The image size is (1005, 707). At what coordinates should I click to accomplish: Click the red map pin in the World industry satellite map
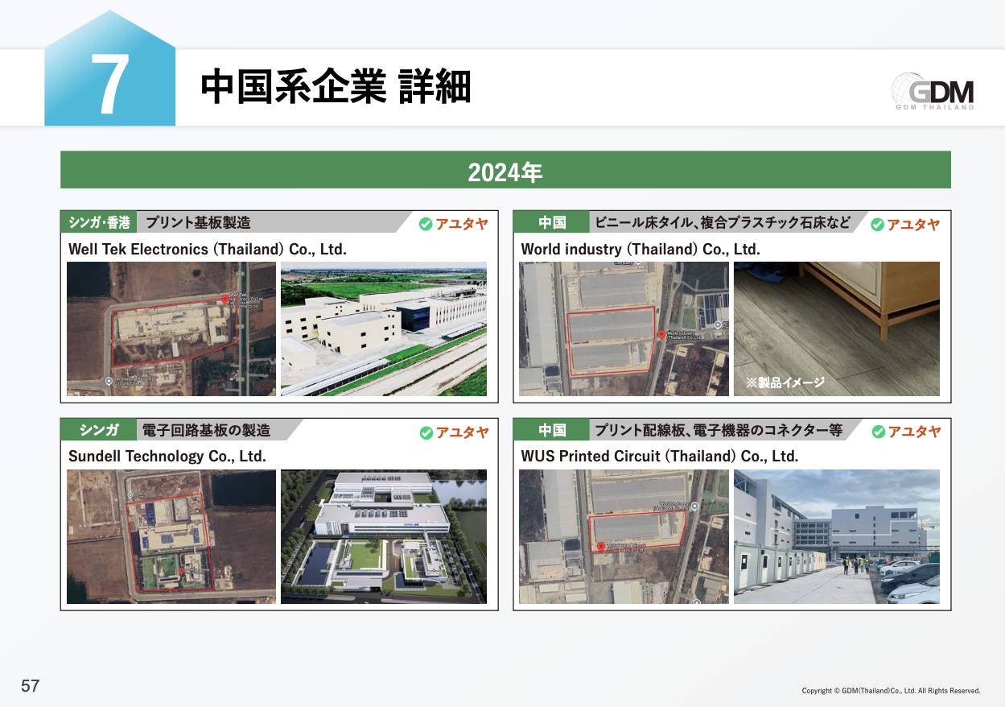(x=661, y=335)
